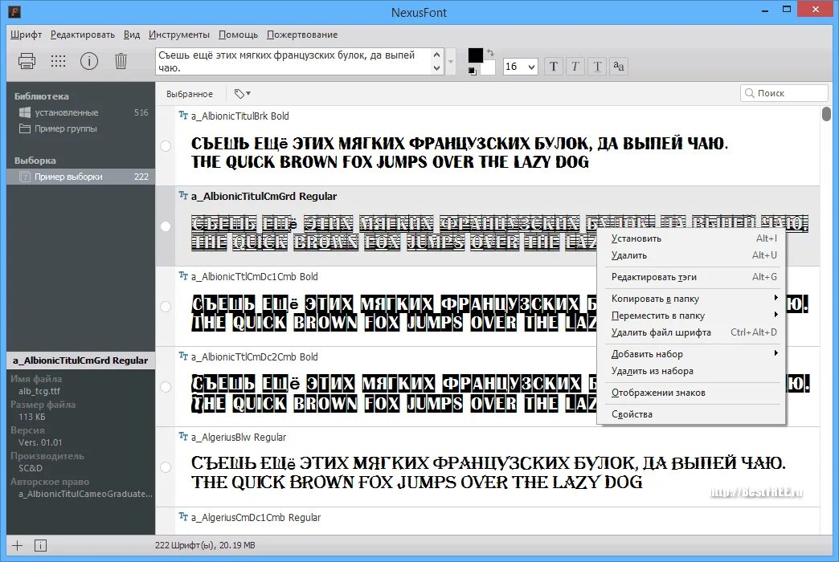The width and height of the screenshot is (839, 562).
Task: Click alb_tcg.ttf file name value
Action: click(39, 391)
